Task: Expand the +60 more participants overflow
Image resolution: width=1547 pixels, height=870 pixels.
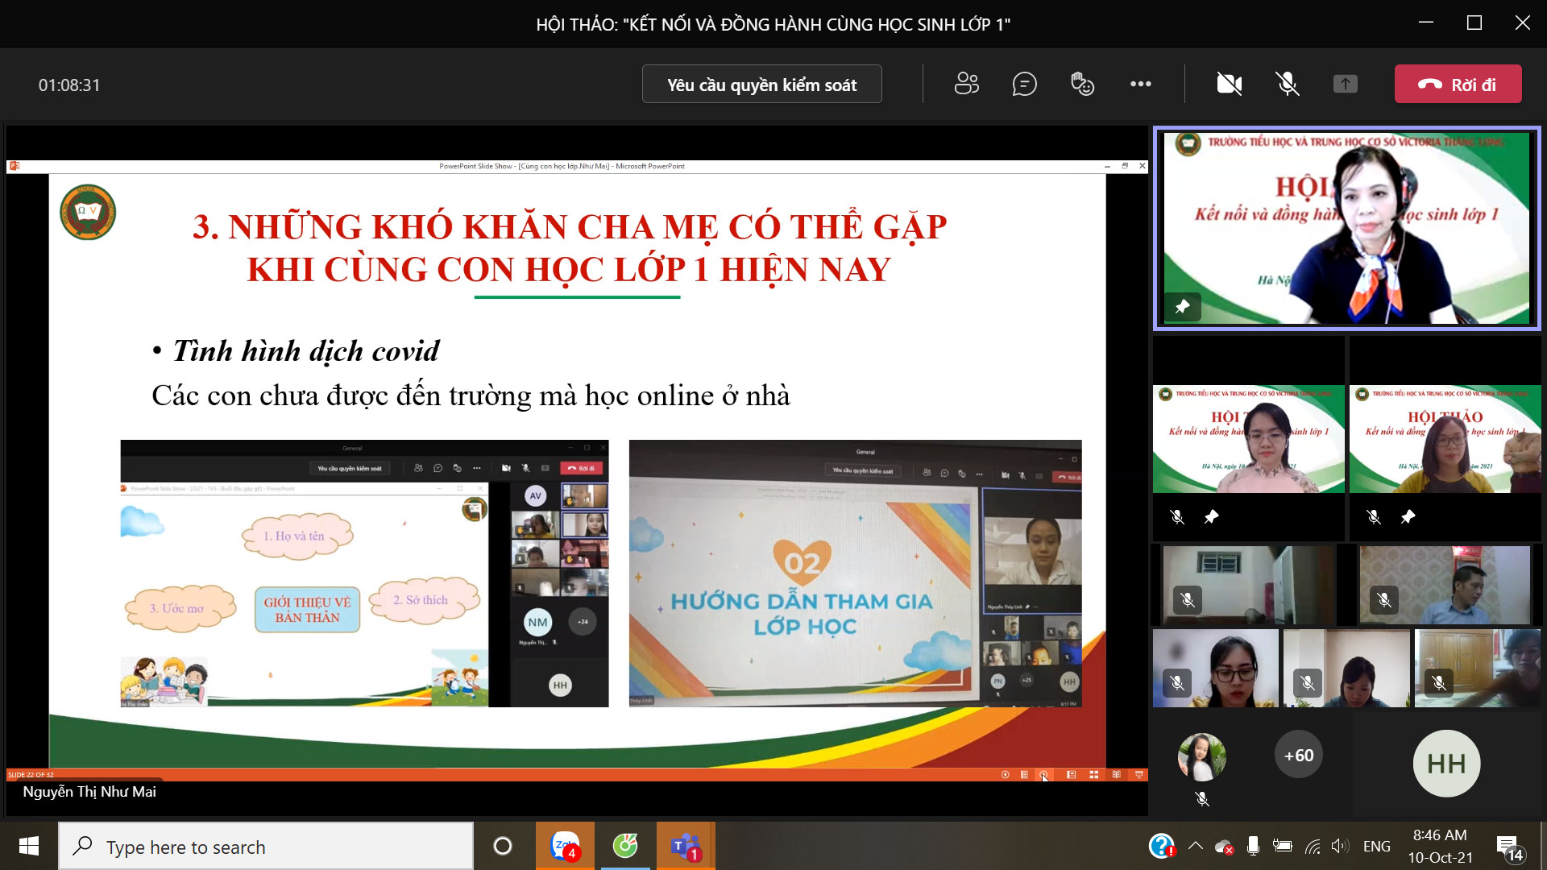Action: (x=1298, y=756)
